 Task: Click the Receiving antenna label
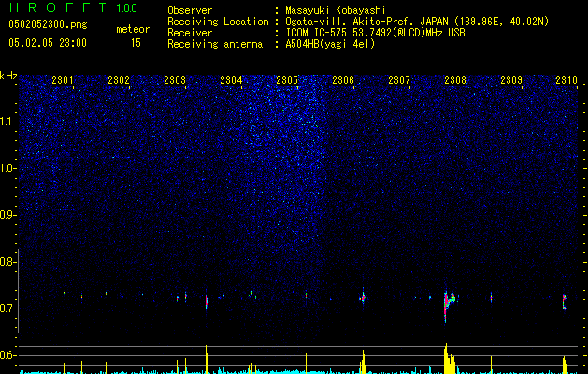[215, 44]
